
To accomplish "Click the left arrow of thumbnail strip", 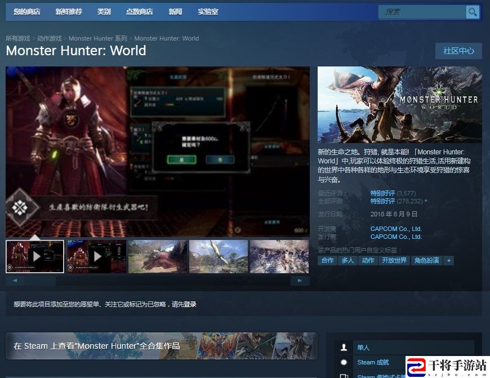I will click(15, 281).
